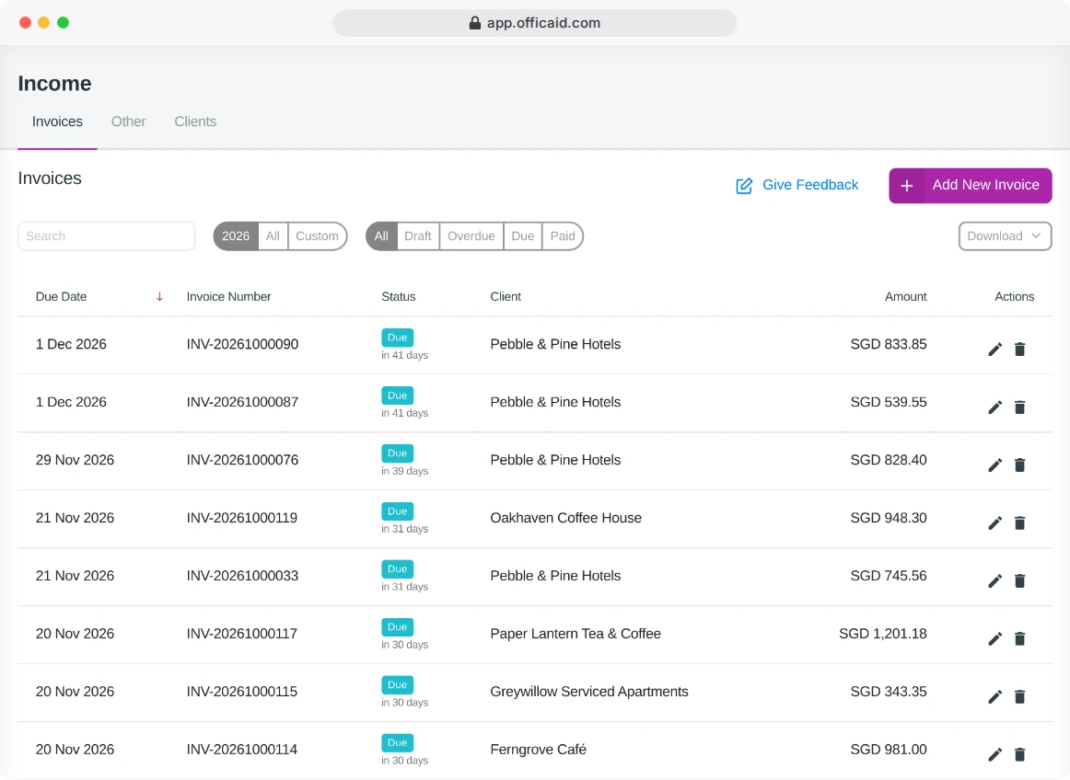This screenshot has height=780, width=1070.
Task: Focus the invoice Search field
Action: click(107, 235)
